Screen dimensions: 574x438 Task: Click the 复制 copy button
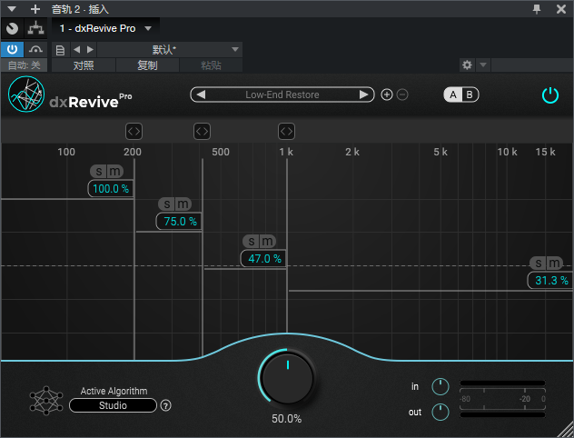pos(147,65)
